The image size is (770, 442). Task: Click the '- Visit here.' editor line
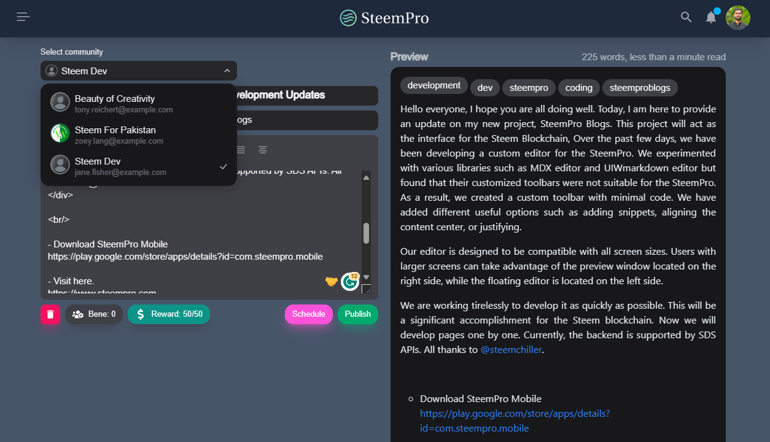[x=71, y=281]
